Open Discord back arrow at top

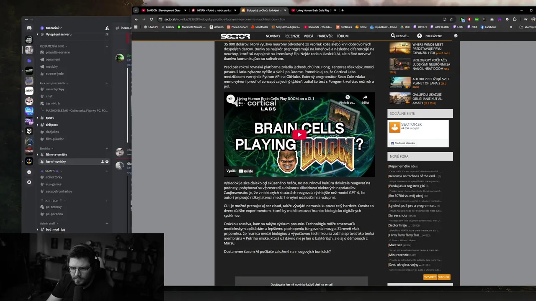coord(26,19)
